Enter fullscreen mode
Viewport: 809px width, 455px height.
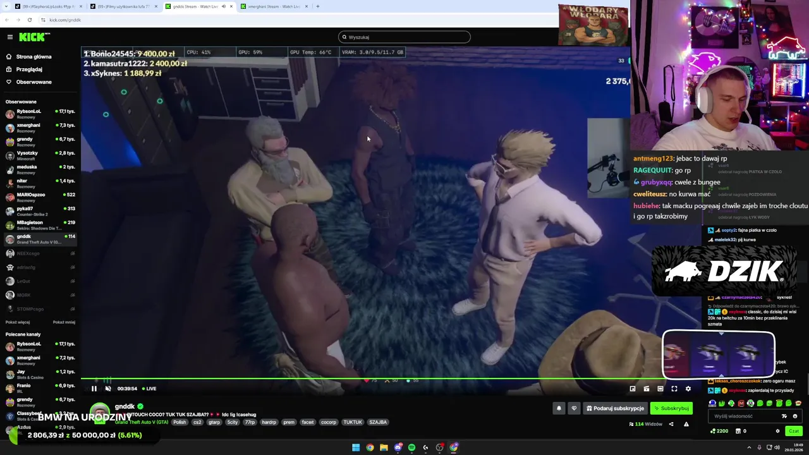[674, 389]
